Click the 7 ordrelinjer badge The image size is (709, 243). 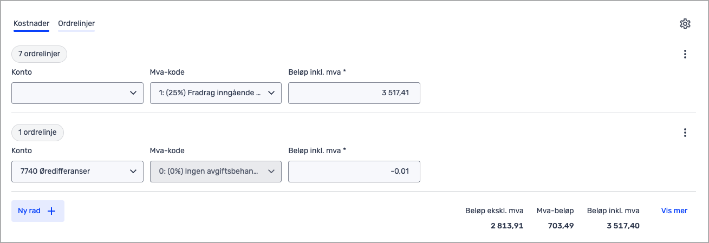(39, 54)
